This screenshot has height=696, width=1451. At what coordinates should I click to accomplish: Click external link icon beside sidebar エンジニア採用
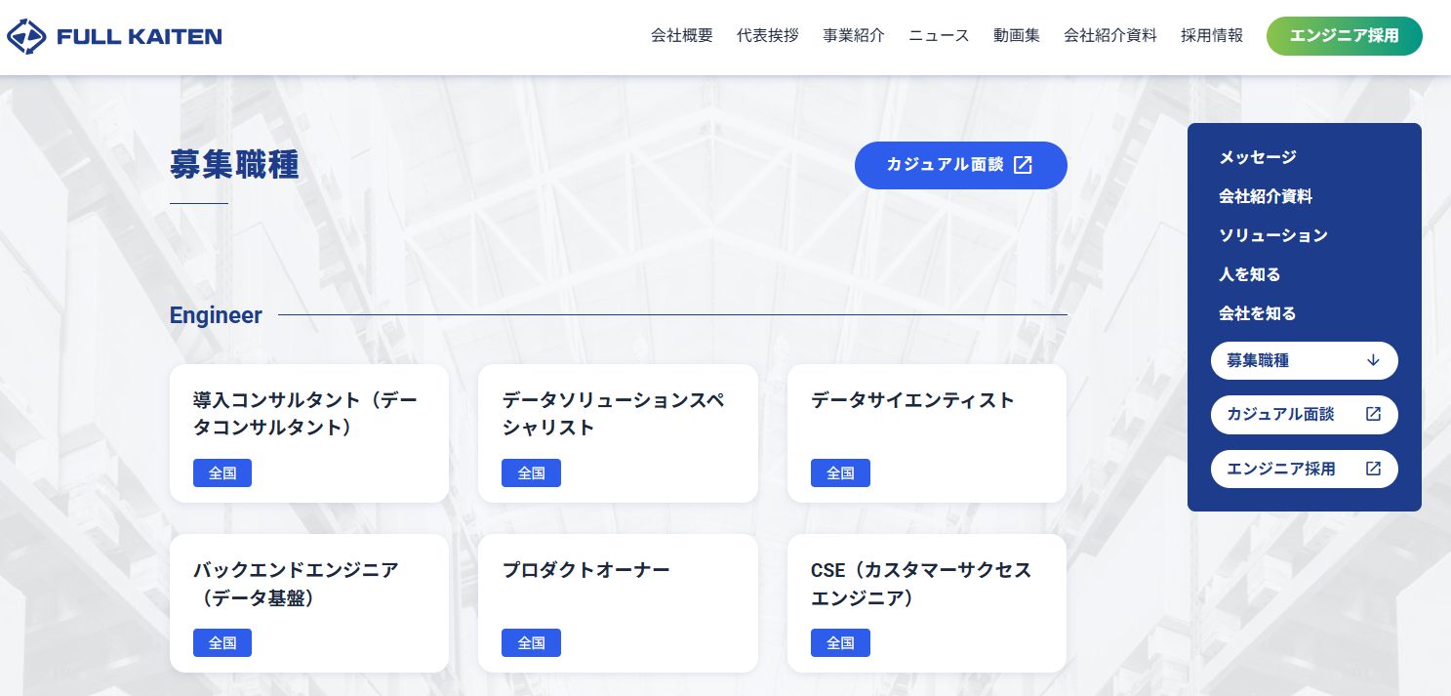tap(1373, 469)
